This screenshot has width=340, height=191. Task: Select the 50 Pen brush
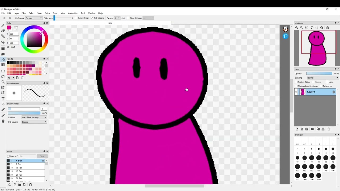click(x=26, y=178)
